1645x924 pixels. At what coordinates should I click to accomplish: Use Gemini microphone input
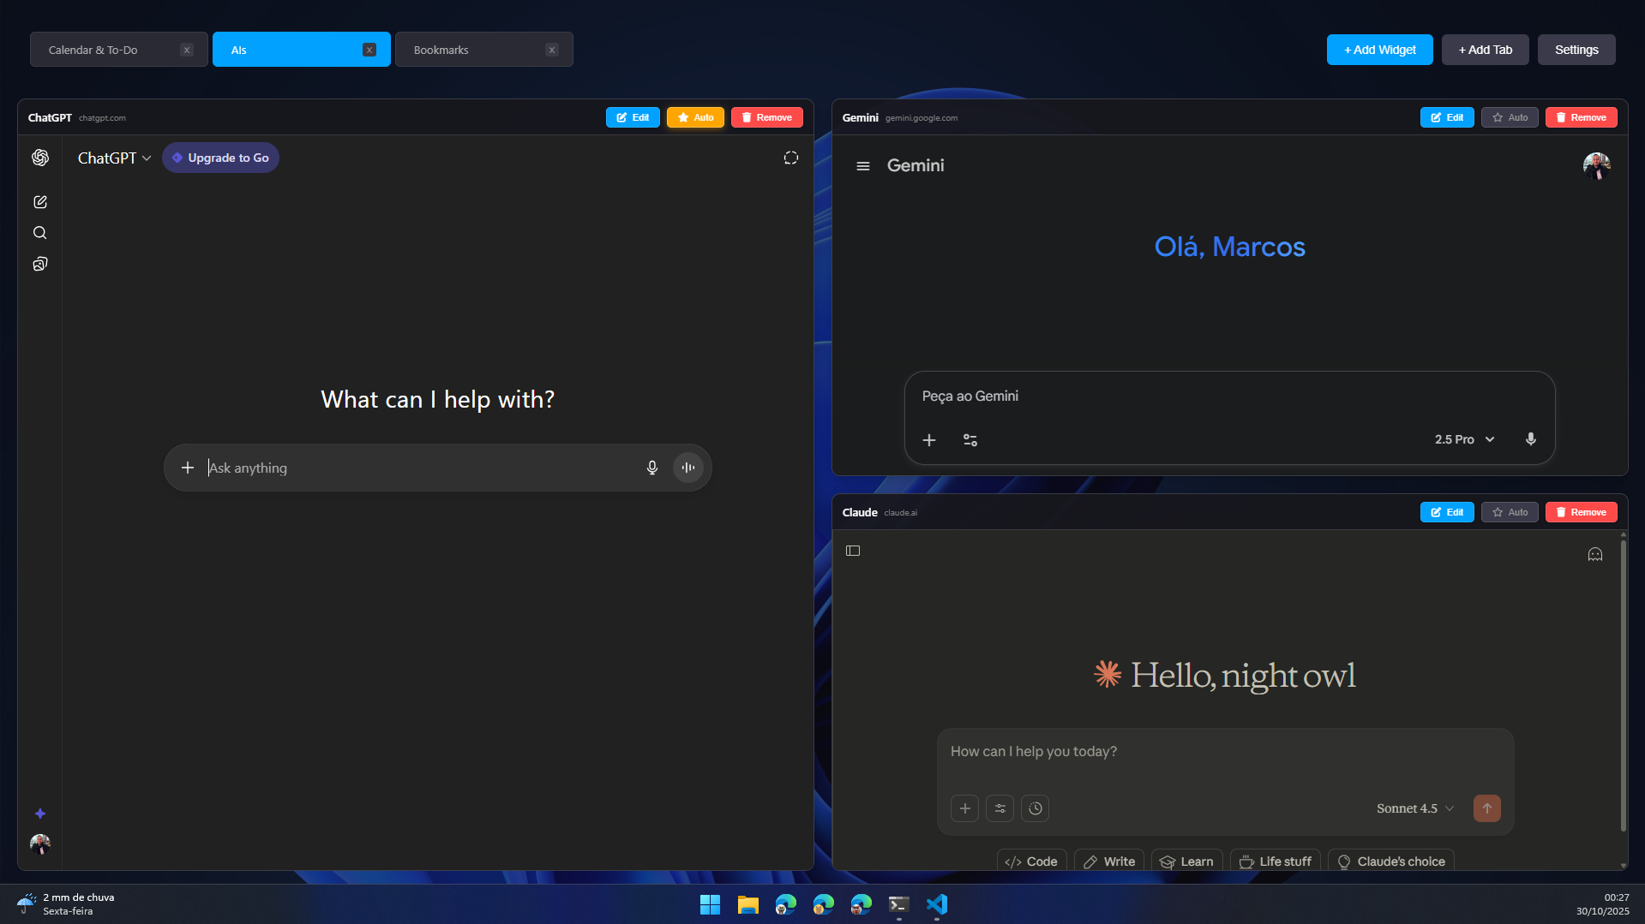(x=1531, y=439)
